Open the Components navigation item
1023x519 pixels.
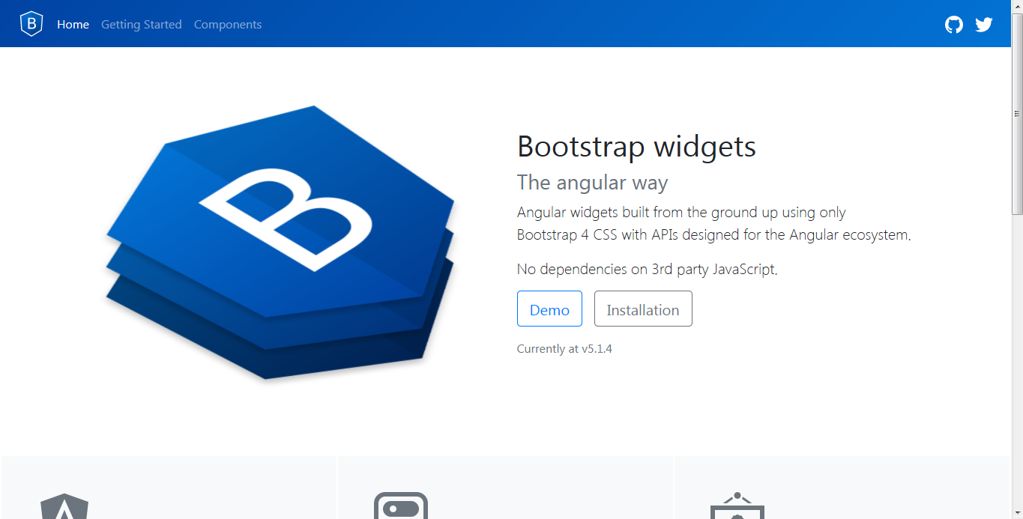point(228,24)
